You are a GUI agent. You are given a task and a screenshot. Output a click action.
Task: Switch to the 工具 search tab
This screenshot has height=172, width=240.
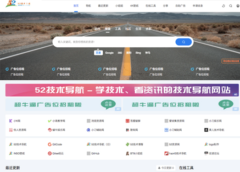pos(118,29)
